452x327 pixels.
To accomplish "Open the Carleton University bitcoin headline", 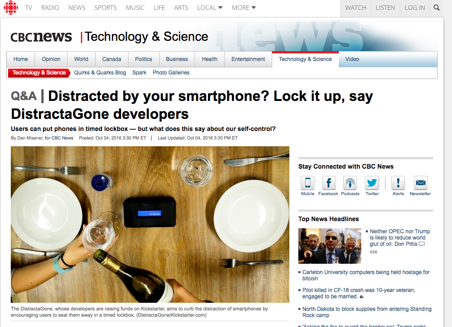I will tap(366, 275).
